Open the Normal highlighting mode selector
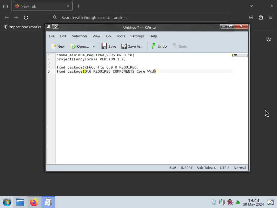This screenshot has width=277, height=208. click(240, 168)
